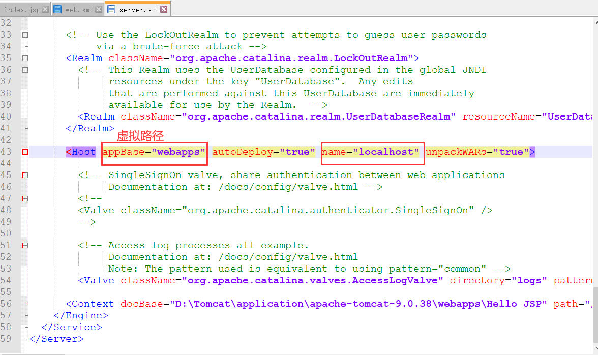Click line number 43 in the gutter
The height and width of the screenshot is (355, 598).
click(x=7, y=151)
